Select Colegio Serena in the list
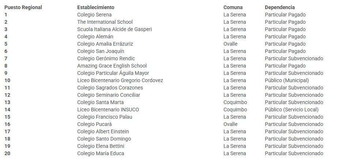This screenshot has width=339, height=161. tap(94, 15)
